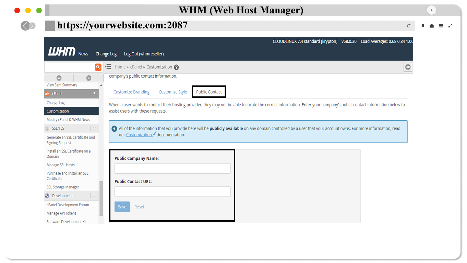This screenshot has height=263, width=467.
Task: Collapse the Development sidebar section
Action: (x=94, y=196)
